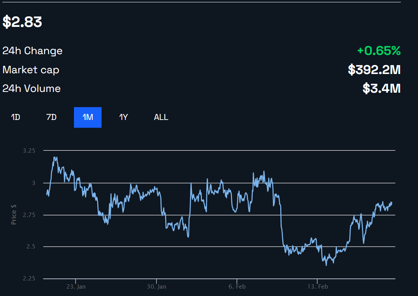Image resolution: width=418 pixels, height=296 pixels.
Task: Select the $392.2M market cap value
Action: [374, 70]
